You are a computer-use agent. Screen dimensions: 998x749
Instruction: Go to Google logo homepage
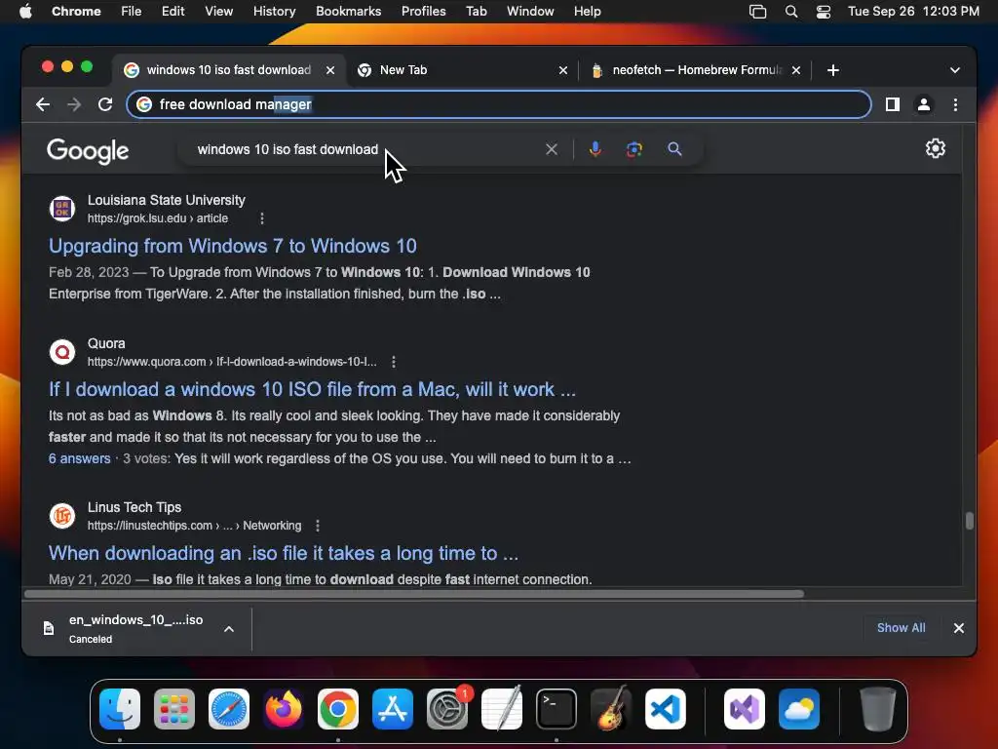point(88,151)
